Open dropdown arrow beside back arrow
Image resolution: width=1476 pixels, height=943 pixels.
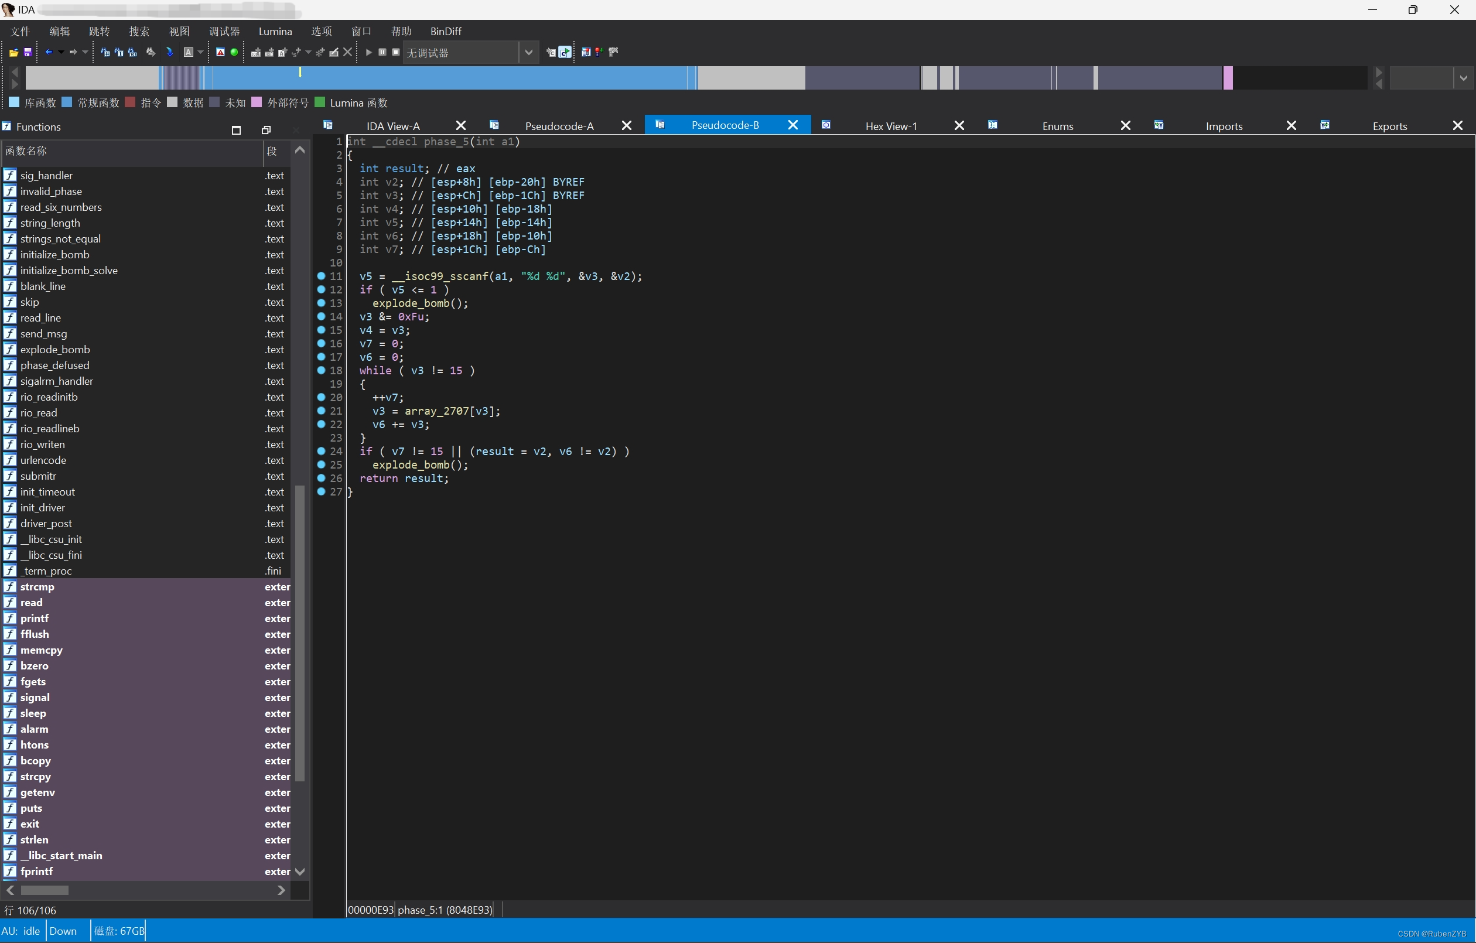click(x=61, y=53)
